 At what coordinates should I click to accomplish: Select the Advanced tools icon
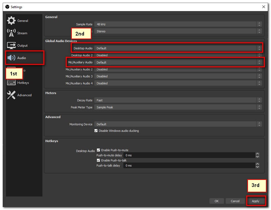pyautogui.click(x=12, y=95)
